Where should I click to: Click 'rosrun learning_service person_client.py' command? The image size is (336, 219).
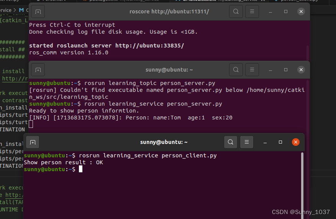point(148,155)
